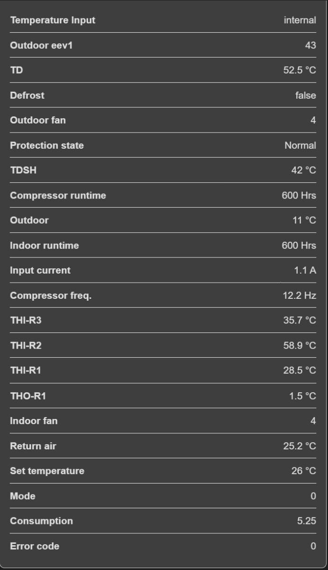Click the Protection state Normal value
328x570 pixels.
click(300, 145)
